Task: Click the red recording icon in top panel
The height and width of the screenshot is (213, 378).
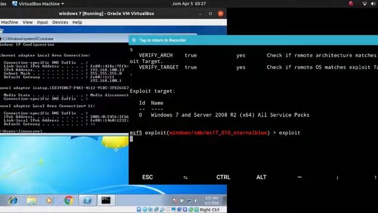Action: coord(351,4)
